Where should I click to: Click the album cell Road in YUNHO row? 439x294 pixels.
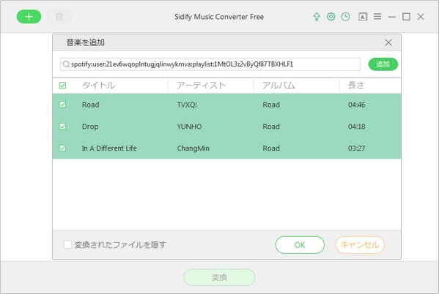pyautogui.click(x=271, y=127)
